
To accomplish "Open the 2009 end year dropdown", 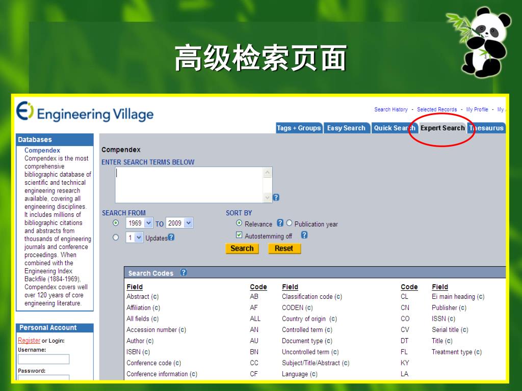I will point(179,223).
